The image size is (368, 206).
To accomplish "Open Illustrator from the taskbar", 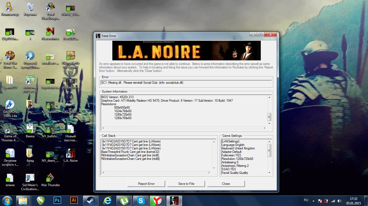I will [x=74, y=201].
